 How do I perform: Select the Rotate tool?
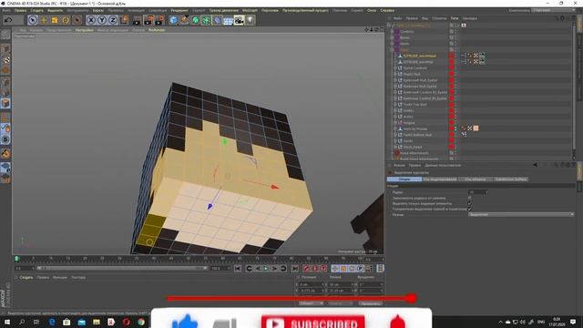tap(66, 20)
